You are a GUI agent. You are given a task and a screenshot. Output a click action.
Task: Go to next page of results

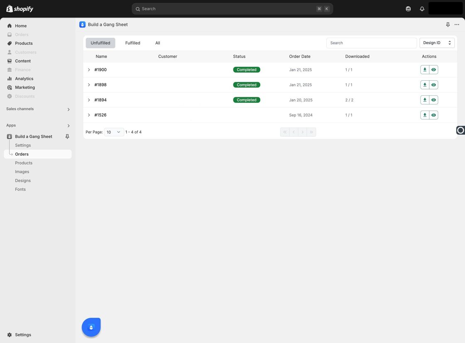coord(303,132)
